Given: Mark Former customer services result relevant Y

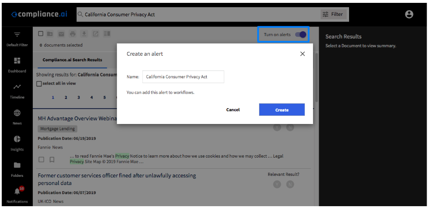Looking at the screenshot, I should click(277, 185).
